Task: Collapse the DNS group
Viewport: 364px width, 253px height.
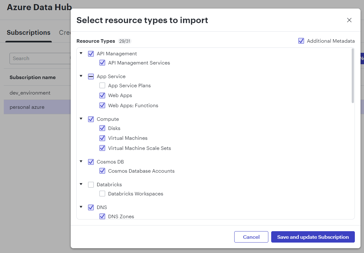Action: 81,207
